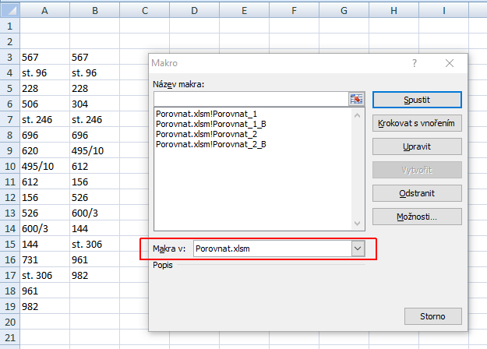Select macro Porovnat_1_B in list

pyautogui.click(x=210, y=124)
